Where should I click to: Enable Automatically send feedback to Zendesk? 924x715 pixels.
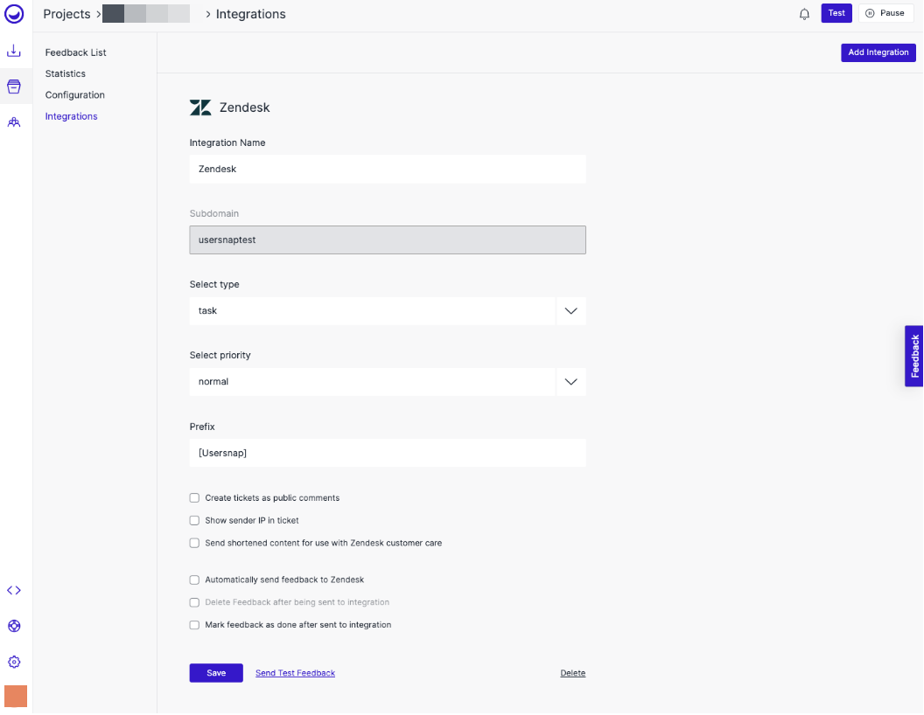[x=194, y=580]
